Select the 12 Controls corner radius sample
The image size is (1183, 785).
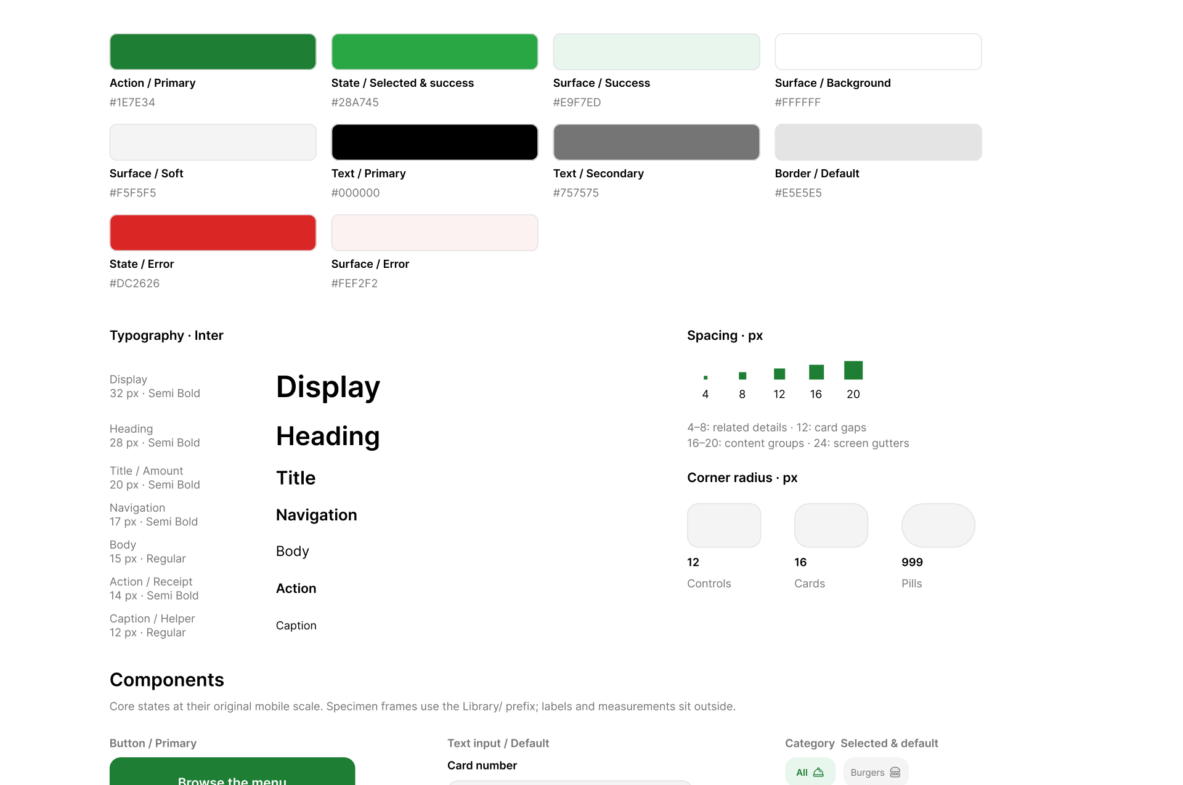[x=724, y=525]
